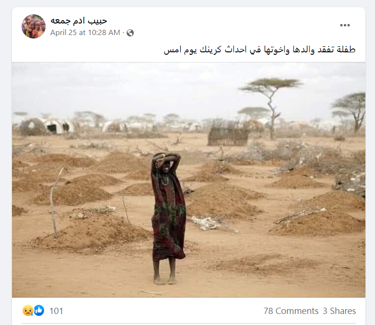Click the girl's bare feet in the photo

click(165, 279)
